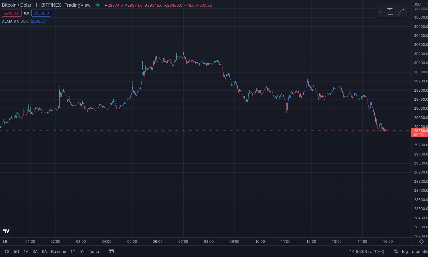The width and height of the screenshot is (428, 257).
Task: Toggle the log scale option
Action: (405, 251)
